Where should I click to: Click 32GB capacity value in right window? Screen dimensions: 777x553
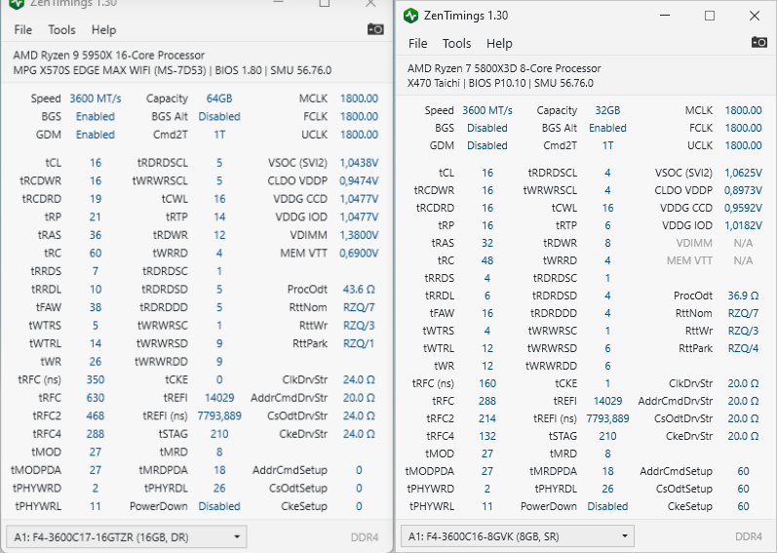click(607, 110)
